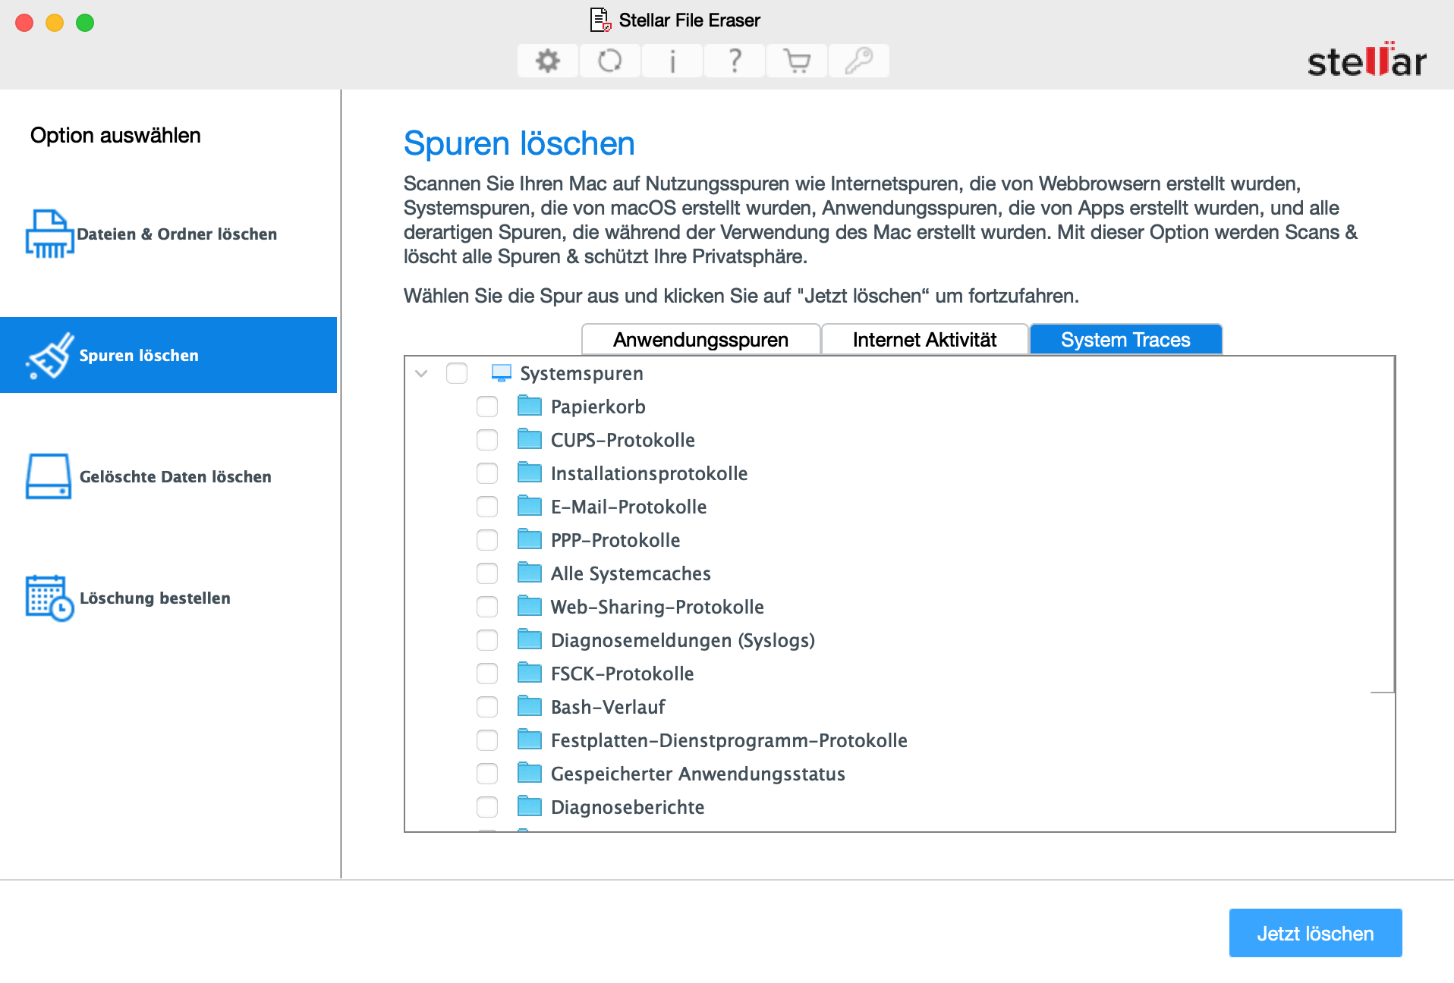Screen dimensions: 1454x983
Task: Check the Web-Sharing-Protokolle checkbox
Action: pos(487,607)
